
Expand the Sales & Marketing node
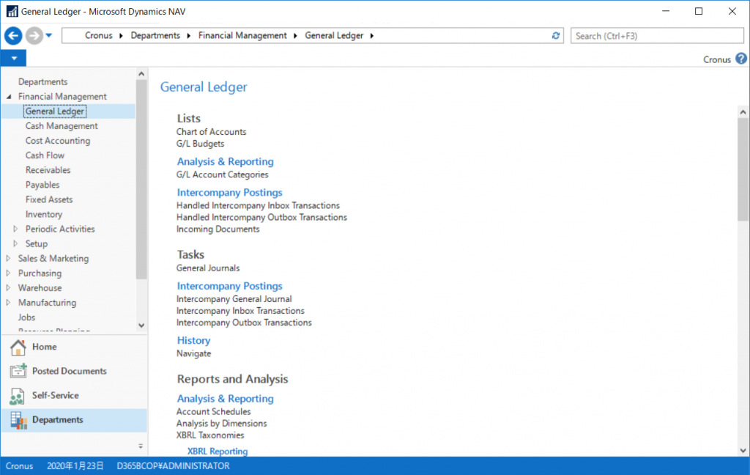(8, 259)
